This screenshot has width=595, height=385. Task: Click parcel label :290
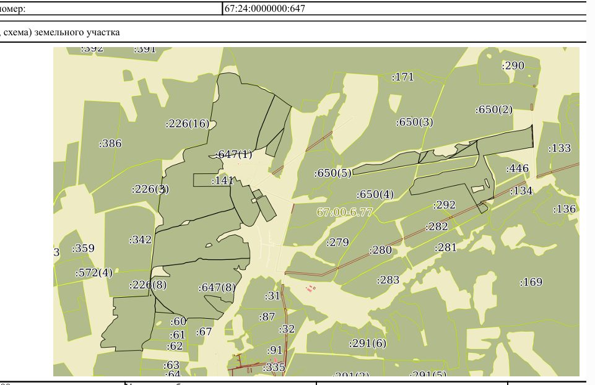pyautogui.click(x=513, y=66)
